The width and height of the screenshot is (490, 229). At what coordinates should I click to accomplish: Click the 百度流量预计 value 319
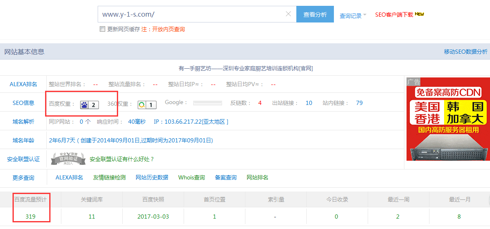point(30,217)
